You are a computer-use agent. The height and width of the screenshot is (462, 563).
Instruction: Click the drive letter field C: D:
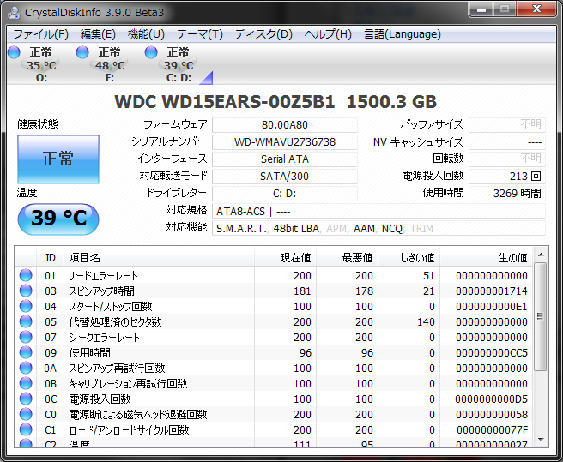point(285,194)
